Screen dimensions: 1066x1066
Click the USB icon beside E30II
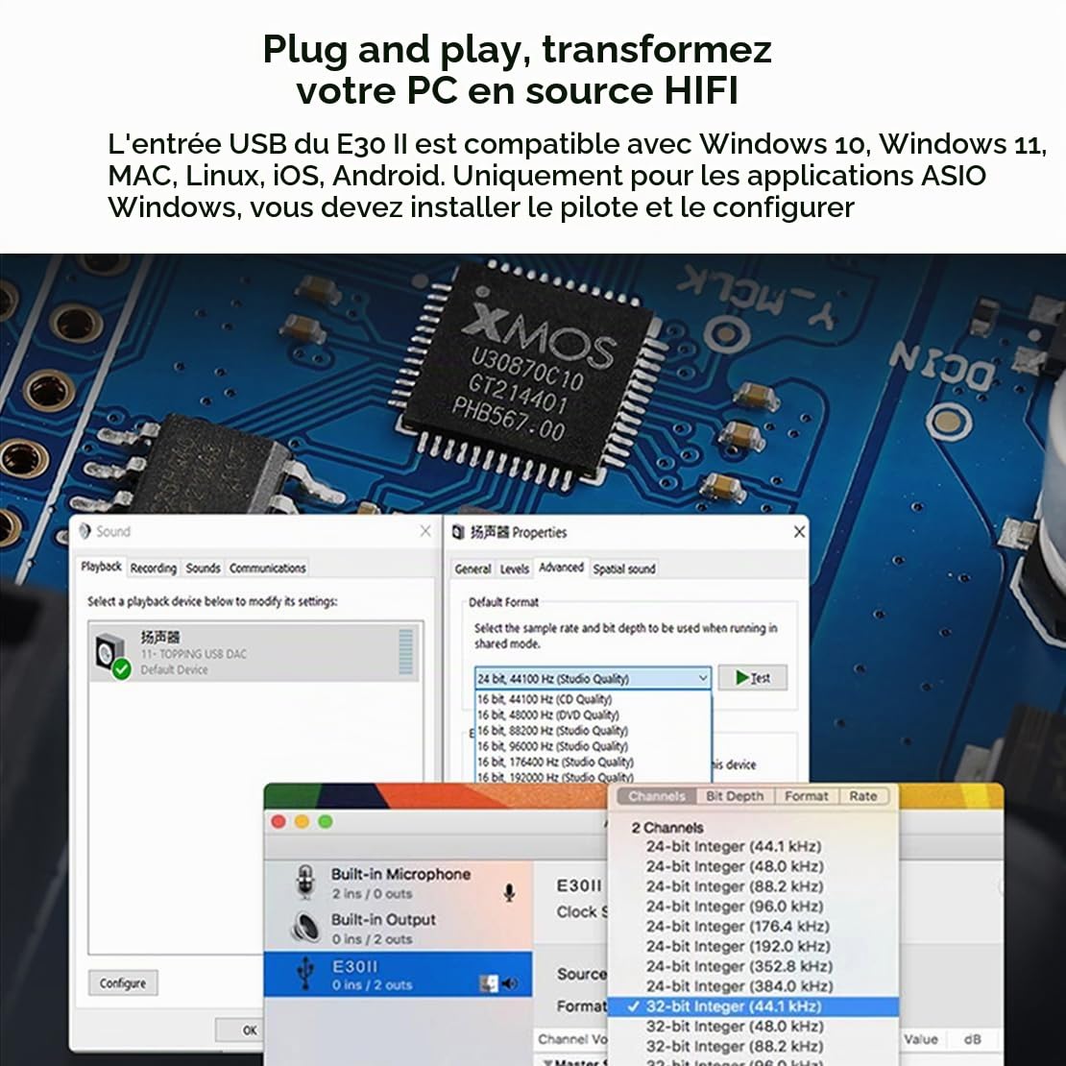pos(306,974)
